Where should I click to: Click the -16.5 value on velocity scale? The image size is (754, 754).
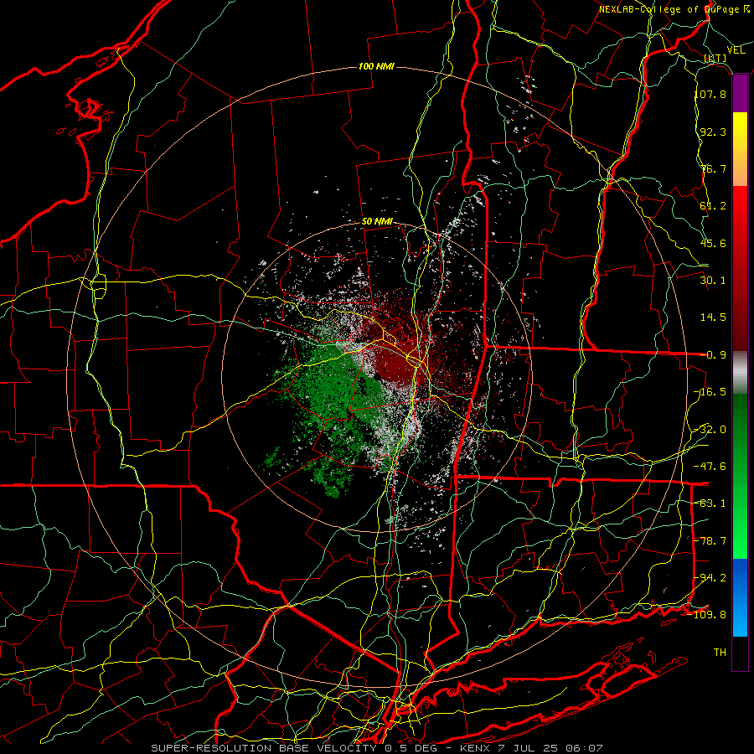[710, 392]
